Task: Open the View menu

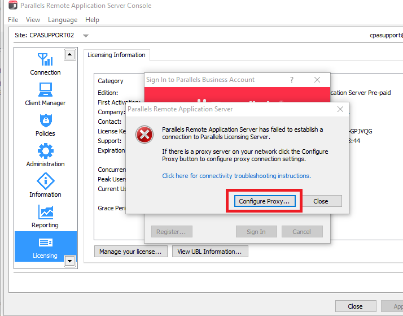Action: tap(33, 20)
